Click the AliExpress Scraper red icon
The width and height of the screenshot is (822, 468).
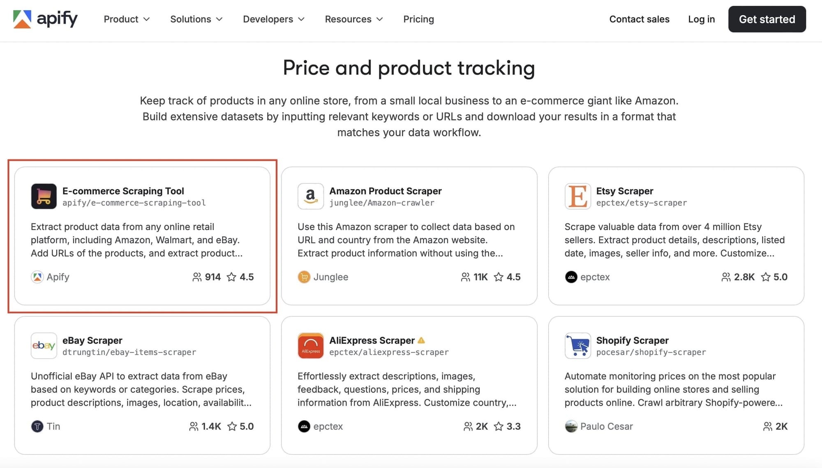pyautogui.click(x=311, y=346)
